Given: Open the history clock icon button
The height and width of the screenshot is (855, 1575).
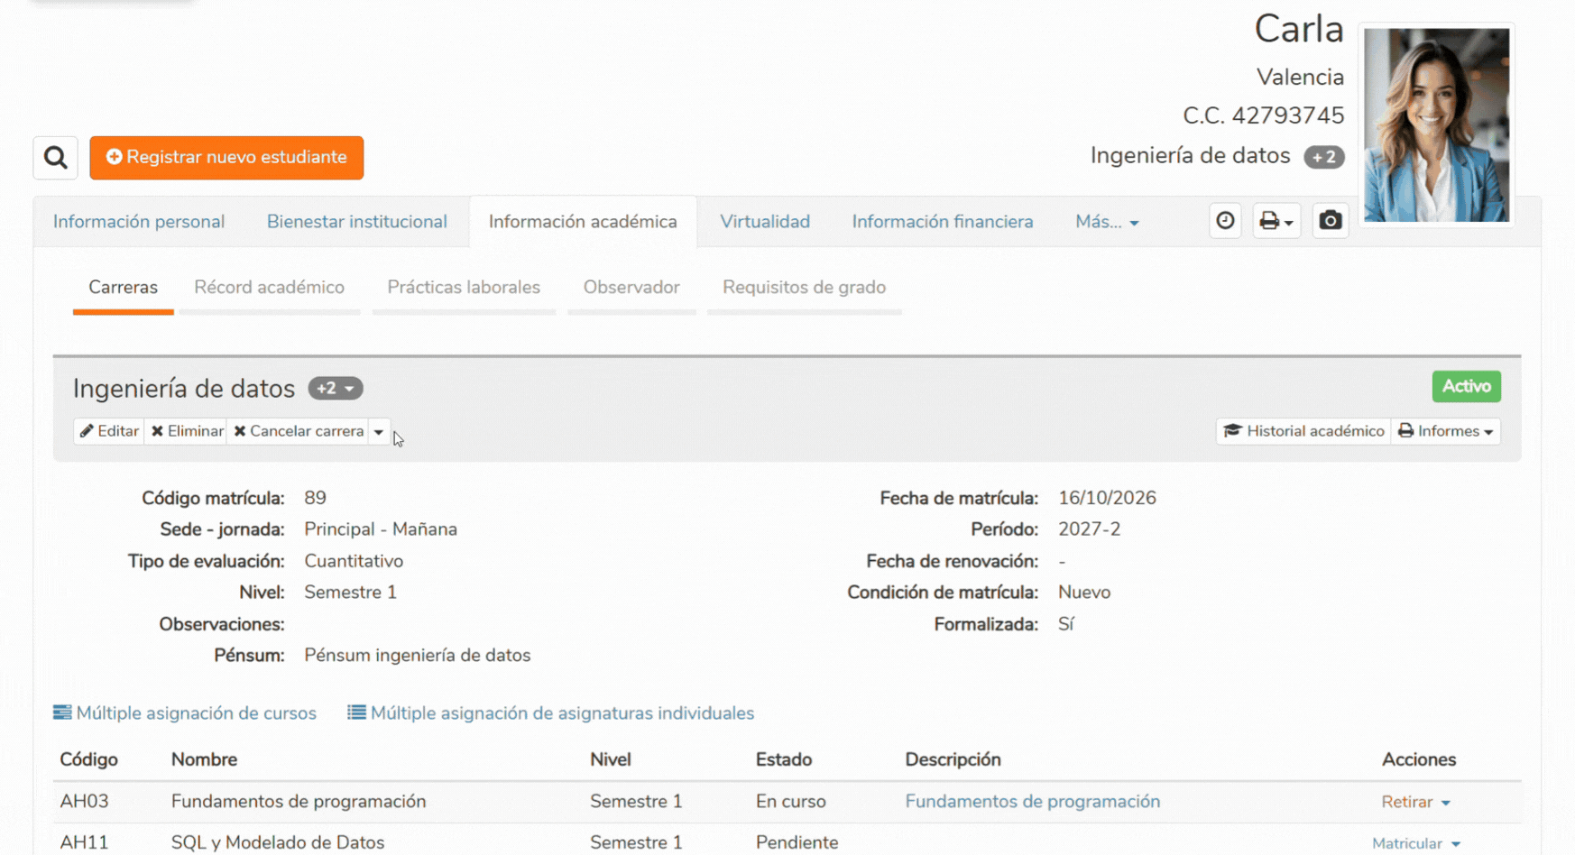Looking at the screenshot, I should coord(1225,221).
